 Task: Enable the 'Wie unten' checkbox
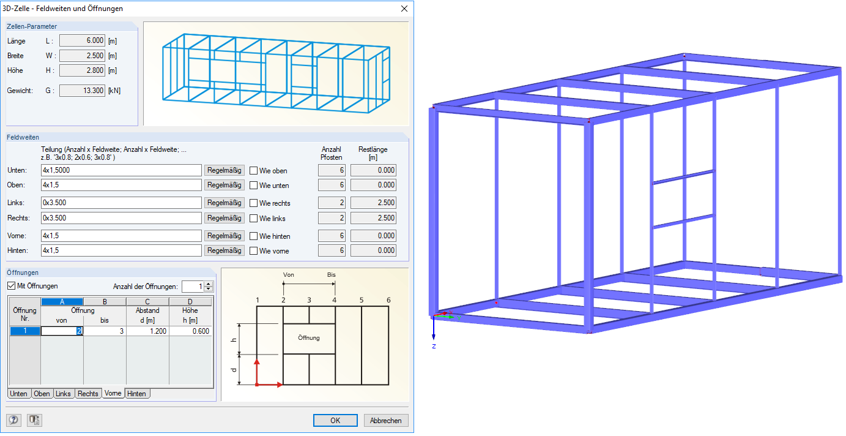(253, 185)
